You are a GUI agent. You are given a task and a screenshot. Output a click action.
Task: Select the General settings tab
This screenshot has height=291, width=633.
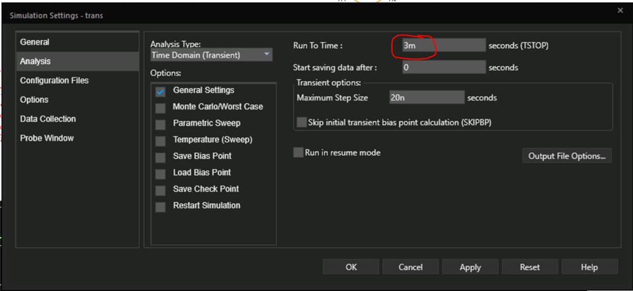point(35,42)
